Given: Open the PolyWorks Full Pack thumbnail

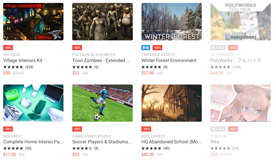Looking at the screenshot, I should [x=241, y=22].
